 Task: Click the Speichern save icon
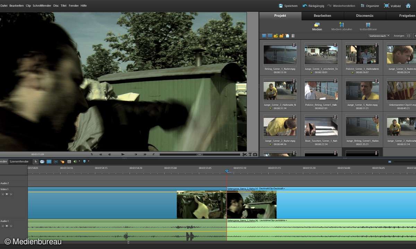click(281, 6)
